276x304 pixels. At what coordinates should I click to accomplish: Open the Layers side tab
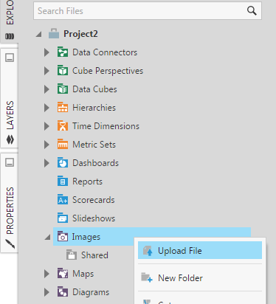[x=10, y=122]
